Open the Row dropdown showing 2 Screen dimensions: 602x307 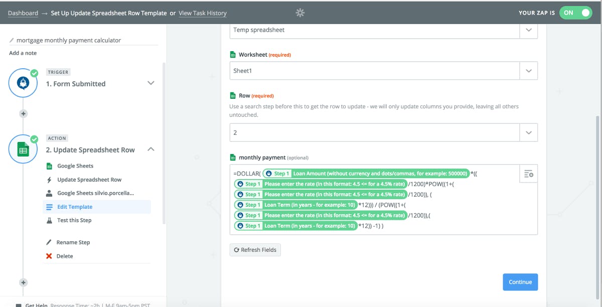pyautogui.click(x=528, y=132)
